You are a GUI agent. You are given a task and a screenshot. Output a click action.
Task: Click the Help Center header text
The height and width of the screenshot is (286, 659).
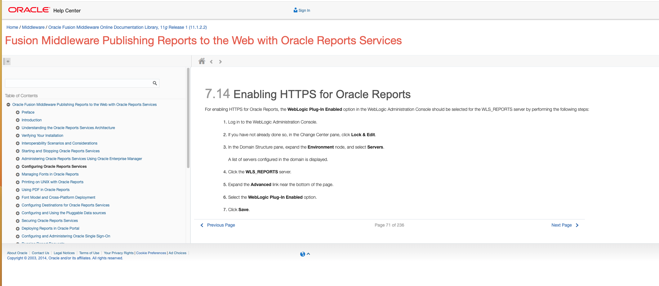tap(67, 11)
